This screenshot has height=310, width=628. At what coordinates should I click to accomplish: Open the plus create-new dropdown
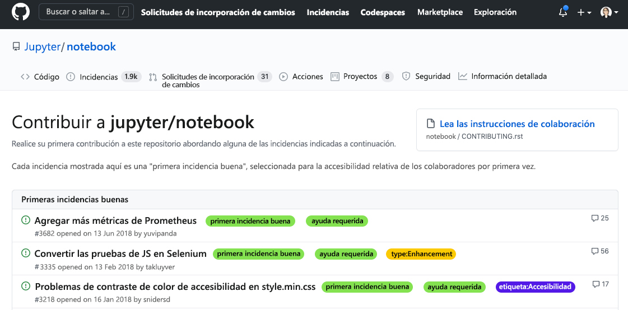[584, 12]
